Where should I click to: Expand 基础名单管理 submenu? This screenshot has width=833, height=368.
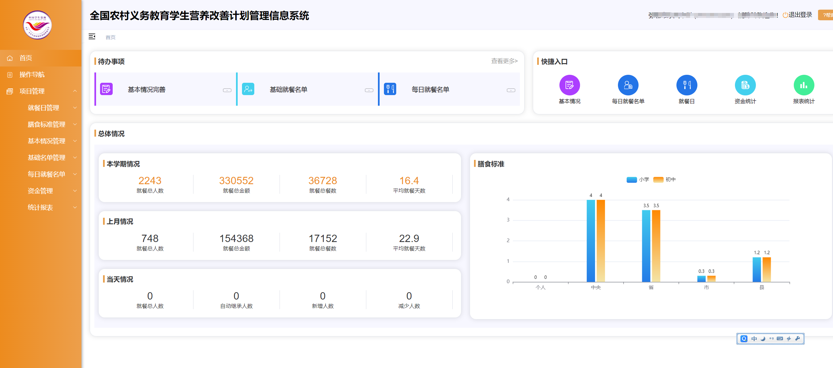click(x=75, y=158)
